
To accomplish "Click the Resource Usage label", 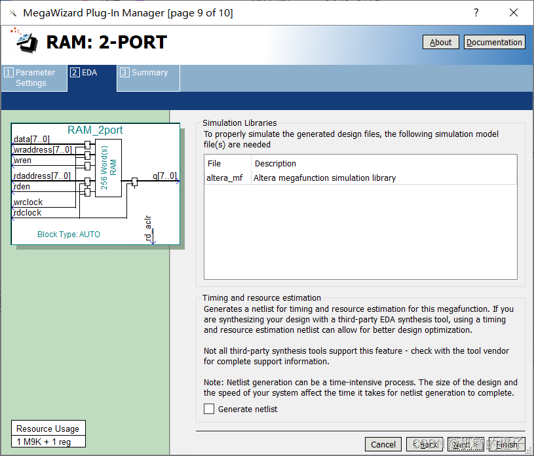I will tap(48, 428).
